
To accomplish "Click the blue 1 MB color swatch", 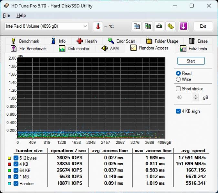I will [x=9, y=177].
